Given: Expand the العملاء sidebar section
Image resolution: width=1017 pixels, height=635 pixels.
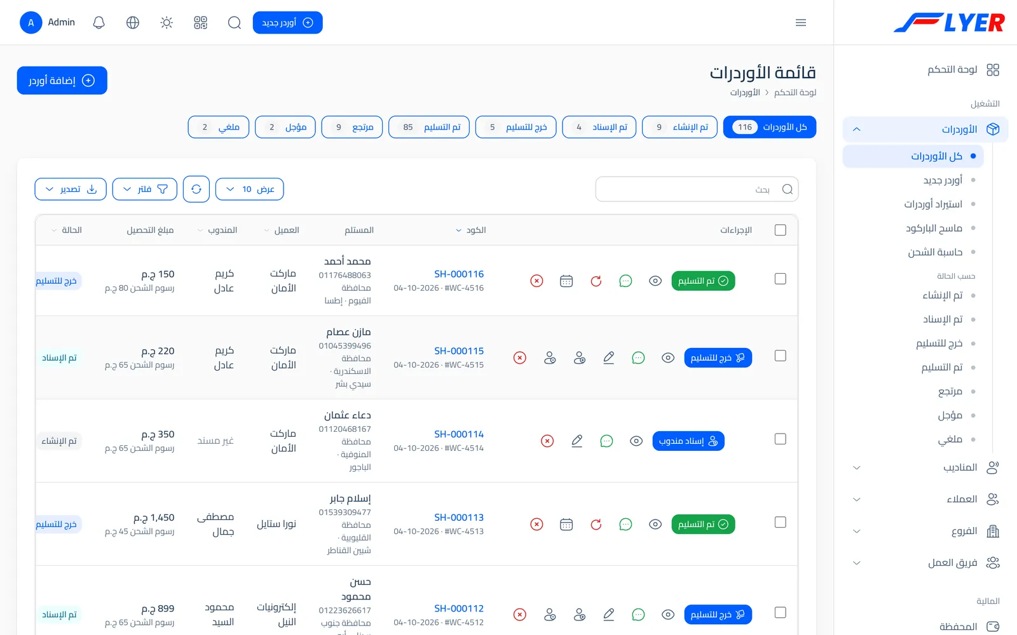Looking at the screenshot, I should click(x=925, y=499).
